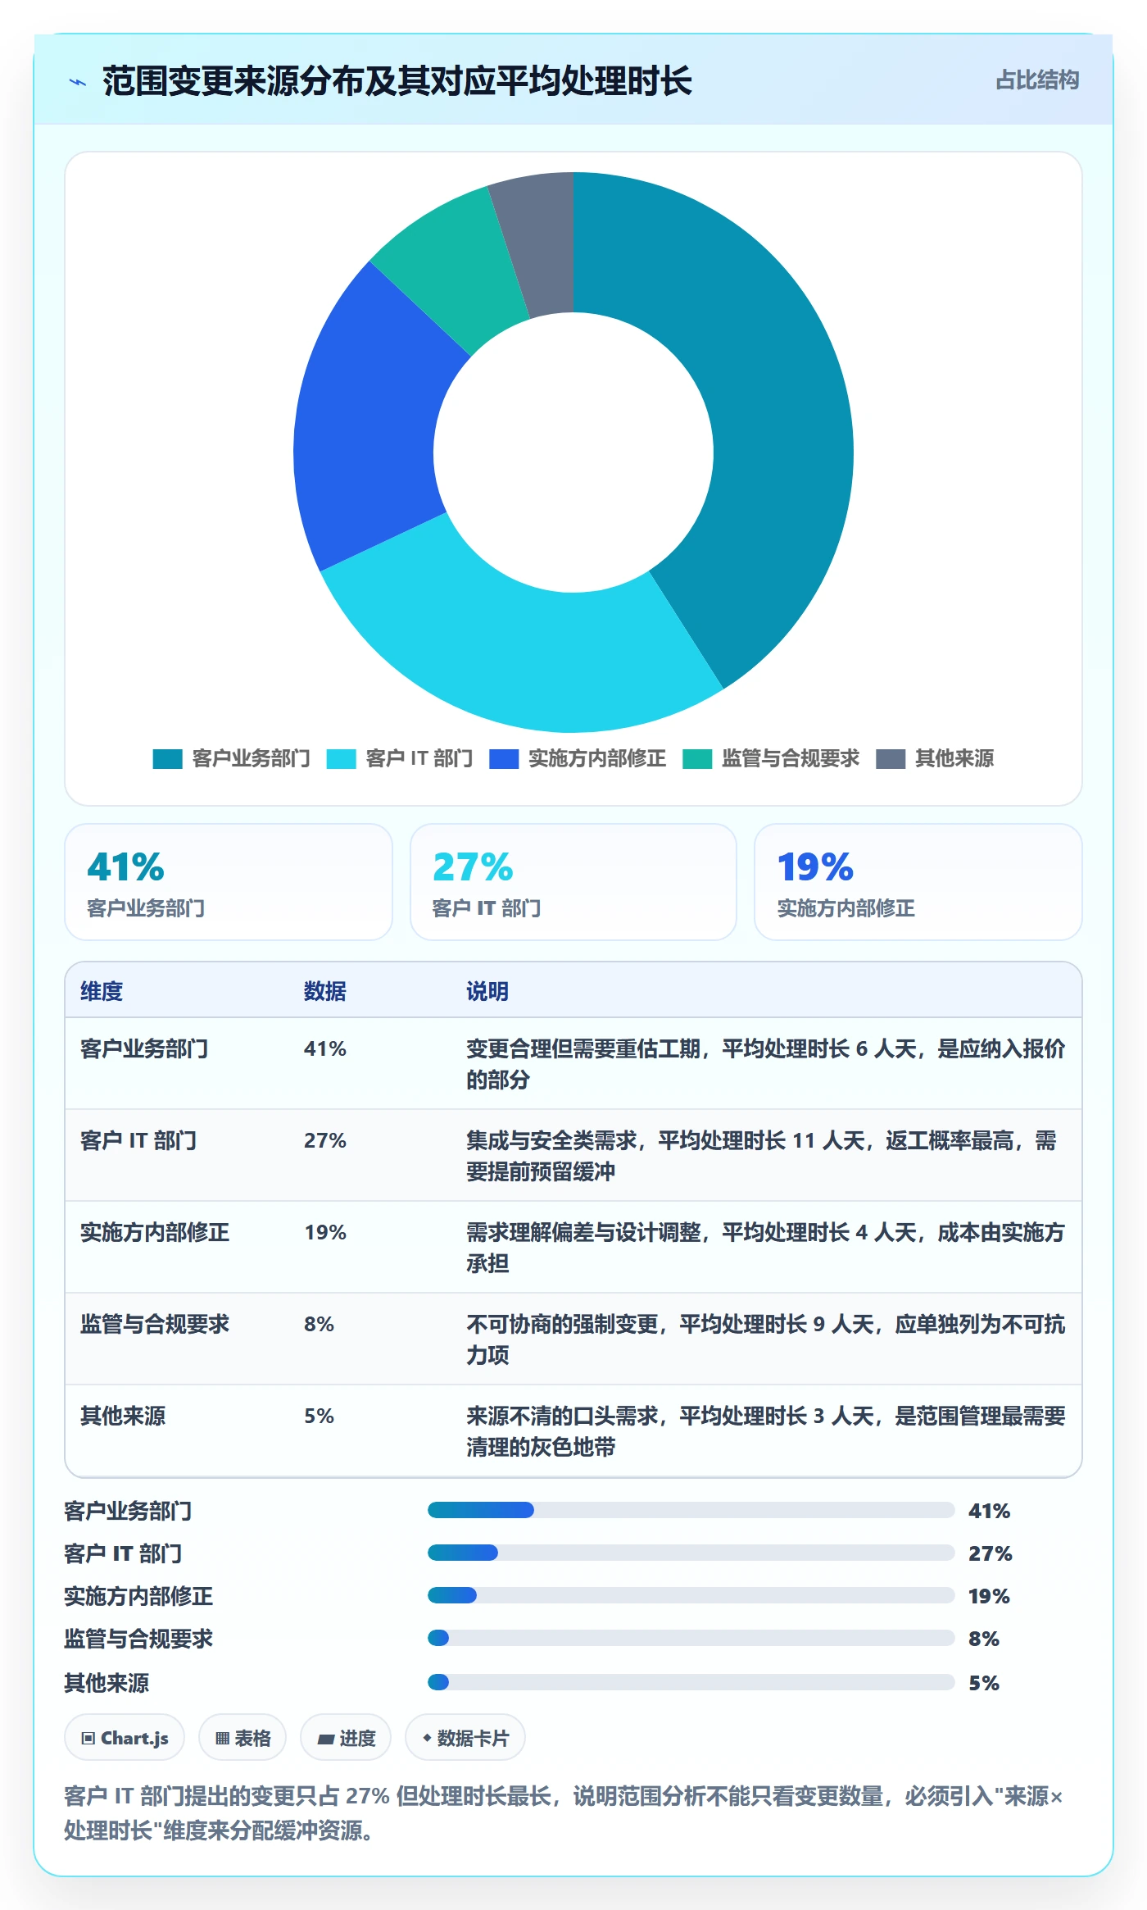Click the 客户 IT 部门 27% progress bar
Image resolution: width=1147 pixels, height=1910 pixels.
tap(691, 1553)
